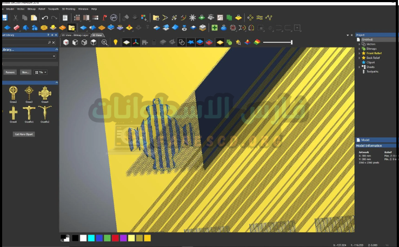Click the Cut scissors icon
399x247 pixels.
coord(16,18)
